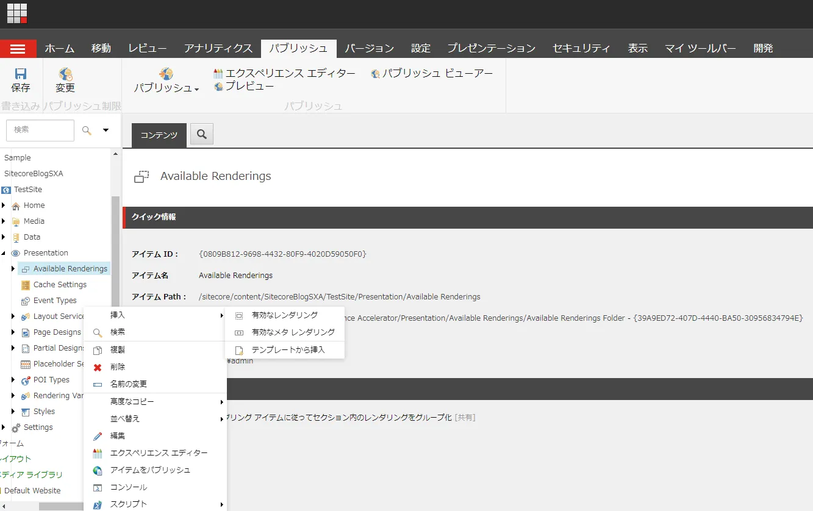Expand the Data tree node

[4, 237]
